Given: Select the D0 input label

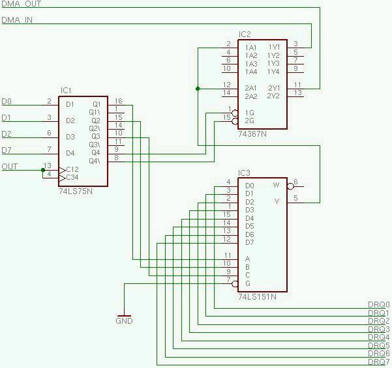Looking at the screenshot, I should (7, 102).
